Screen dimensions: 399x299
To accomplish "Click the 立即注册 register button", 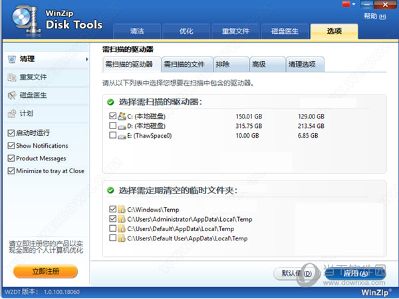I will (x=45, y=271).
